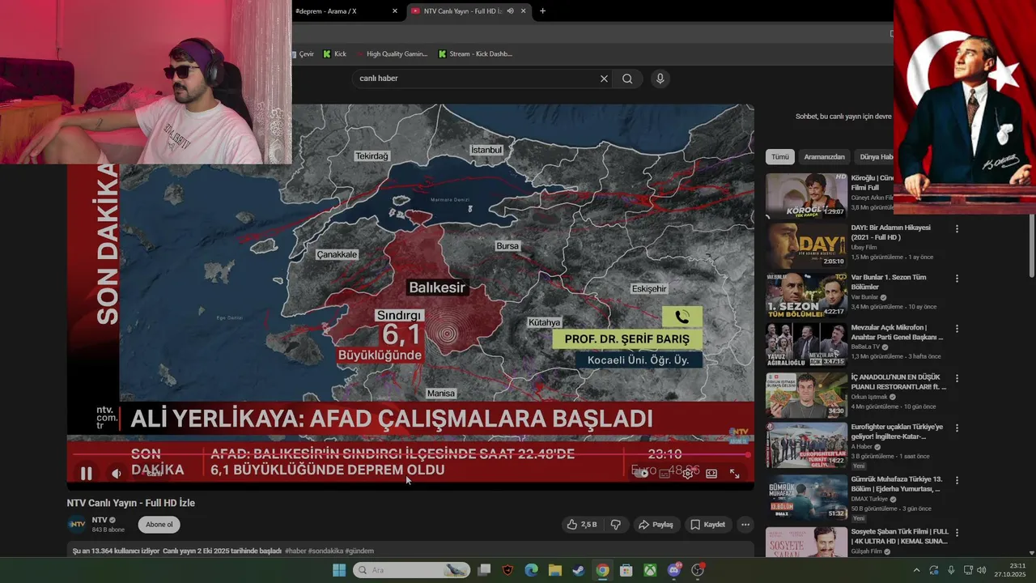Screen dimensions: 1036x583
Task: Open options menu for Mevzular Açık Mikrofon
Action: tap(957, 329)
